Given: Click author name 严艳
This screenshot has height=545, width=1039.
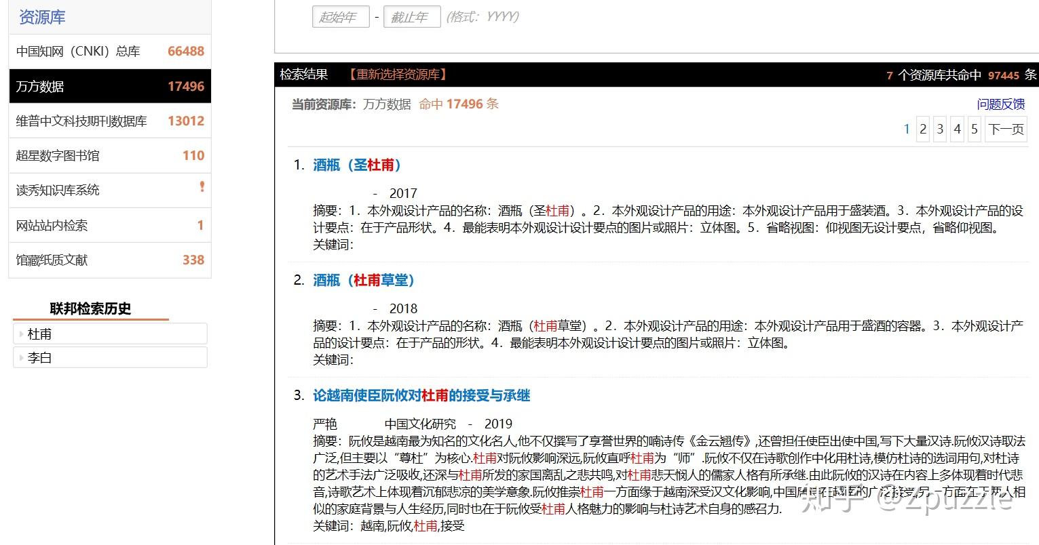Looking at the screenshot, I should click(325, 424).
